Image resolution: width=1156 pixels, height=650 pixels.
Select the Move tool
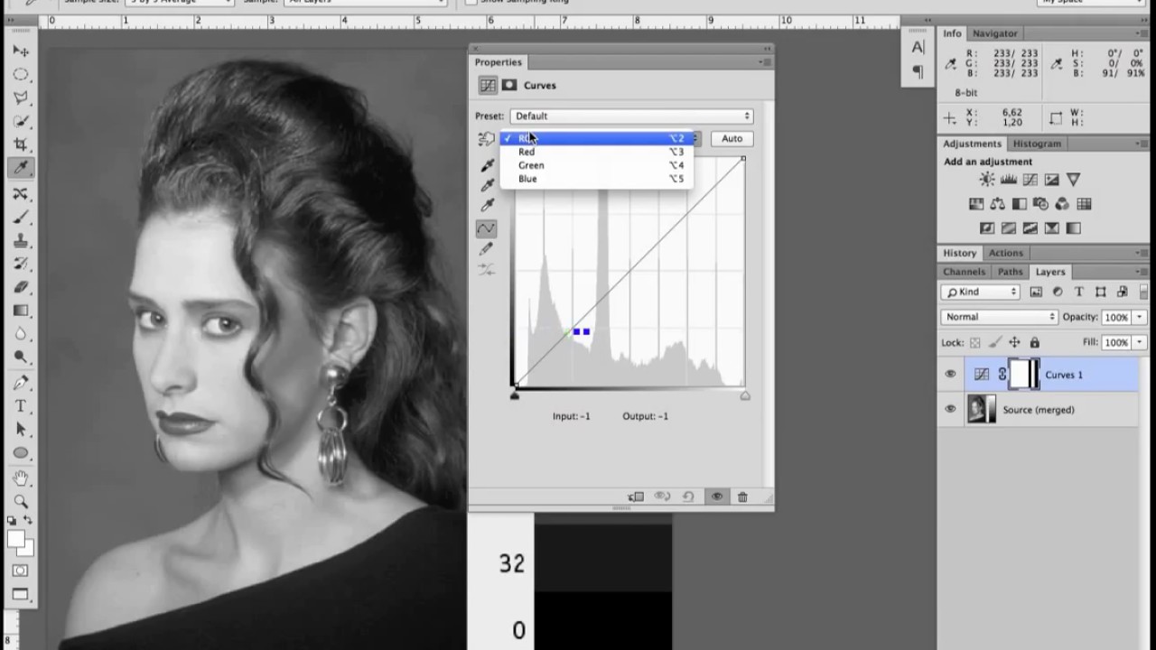(x=21, y=51)
